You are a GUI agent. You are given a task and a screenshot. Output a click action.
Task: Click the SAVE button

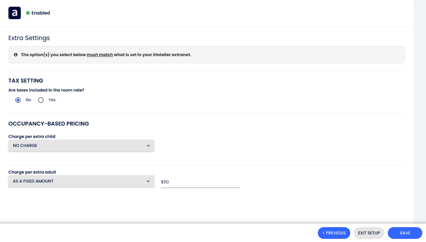(x=405, y=233)
